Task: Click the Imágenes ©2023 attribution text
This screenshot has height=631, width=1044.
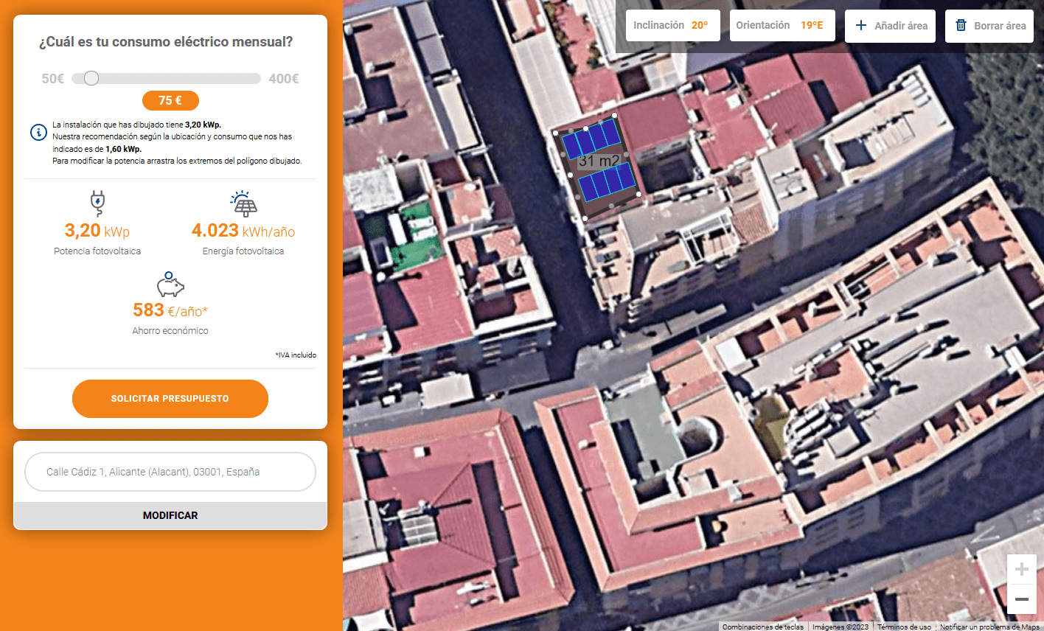Action: (x=841, y=627)
